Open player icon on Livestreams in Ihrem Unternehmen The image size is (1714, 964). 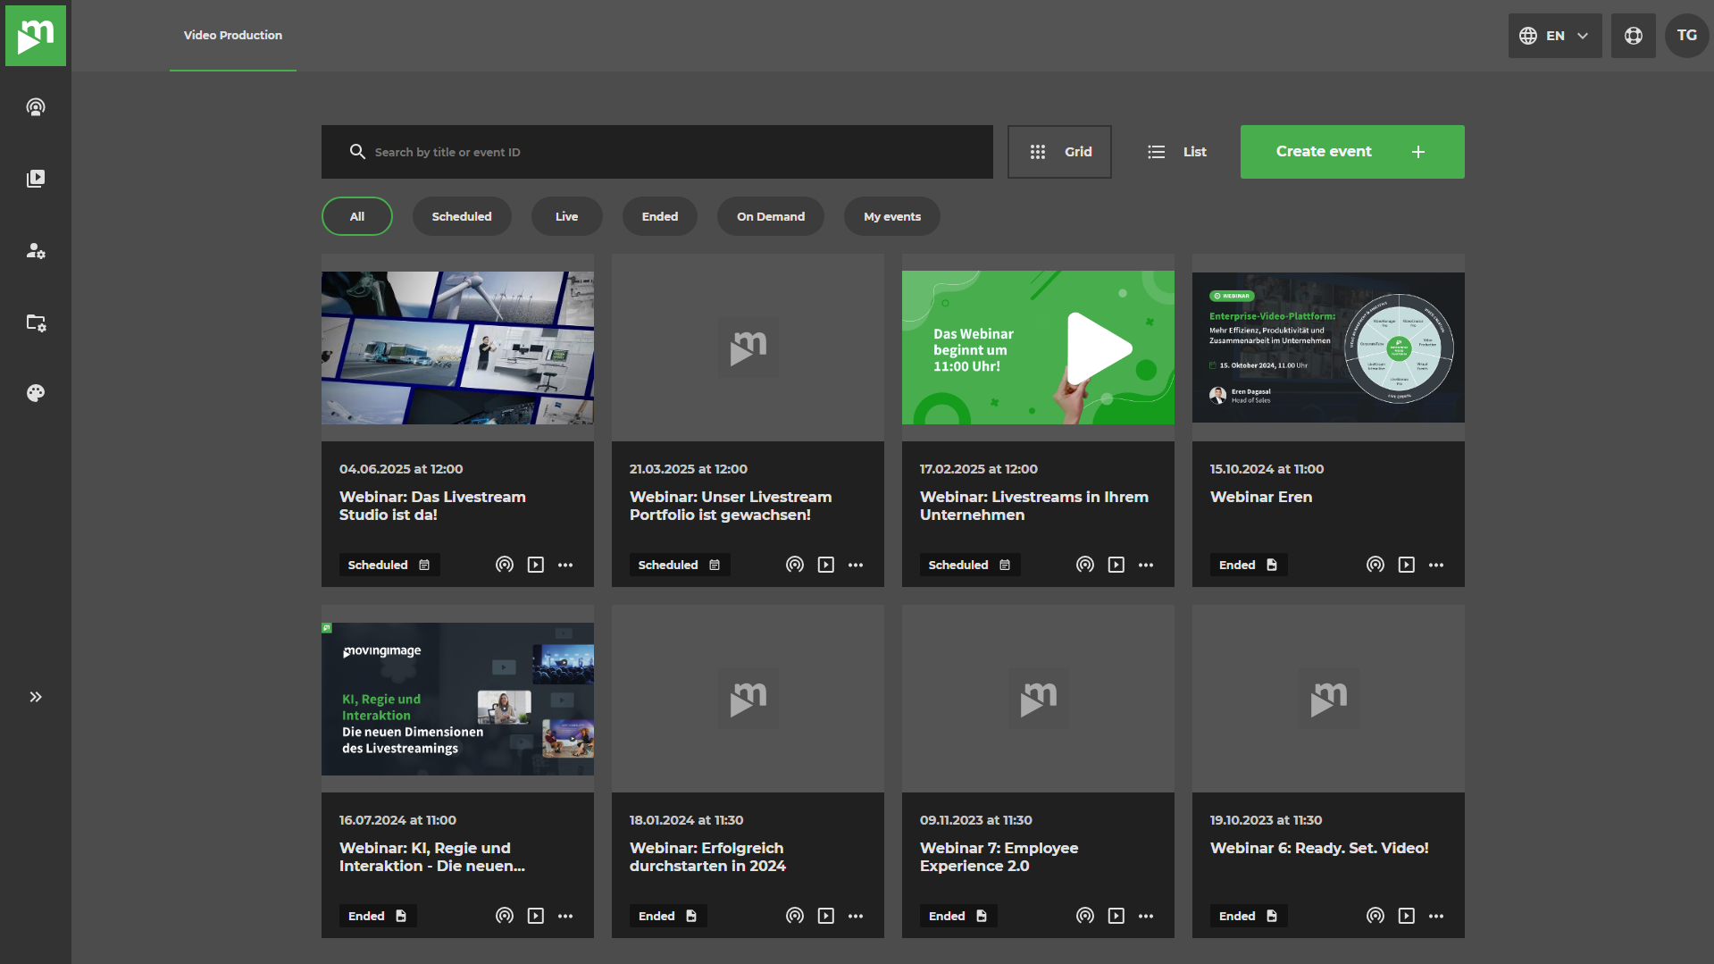pos(1116,565)
